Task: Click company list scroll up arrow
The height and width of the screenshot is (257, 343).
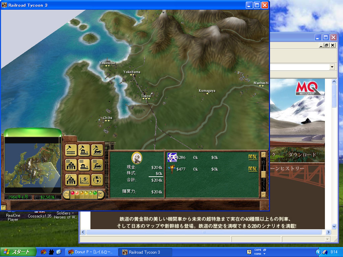Action: pos(264,155)
